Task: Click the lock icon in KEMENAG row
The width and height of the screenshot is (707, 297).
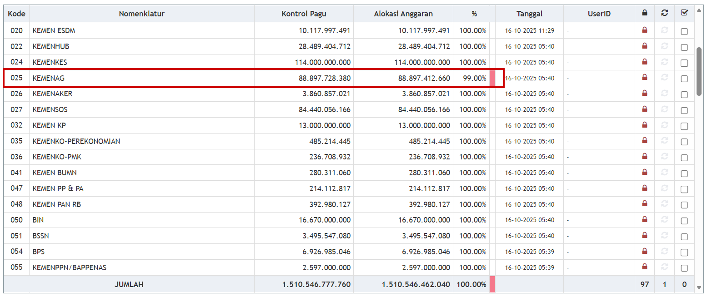Action: tap(644, 78)
